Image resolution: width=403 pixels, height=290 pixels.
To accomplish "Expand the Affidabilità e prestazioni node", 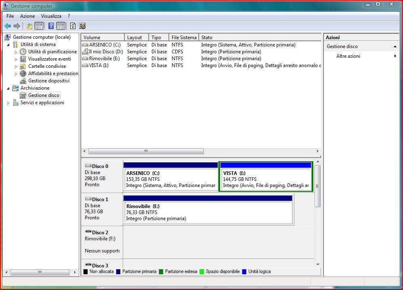I will tap(16, 74).
